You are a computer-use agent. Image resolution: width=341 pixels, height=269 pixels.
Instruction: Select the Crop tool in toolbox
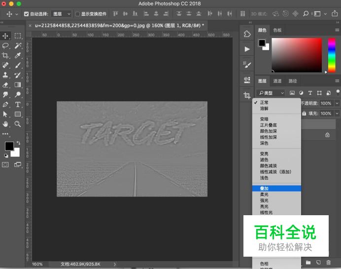[x=5, y=55]
